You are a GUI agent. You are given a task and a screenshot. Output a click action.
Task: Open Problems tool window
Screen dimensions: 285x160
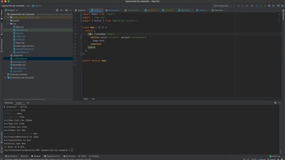click(11, 156)
